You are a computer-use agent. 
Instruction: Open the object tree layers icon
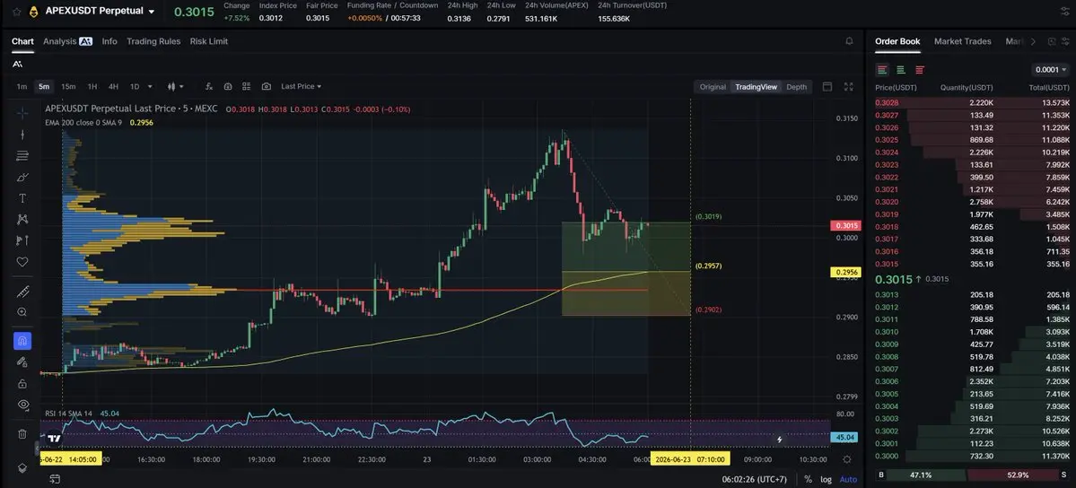click(x=22, y=468)
